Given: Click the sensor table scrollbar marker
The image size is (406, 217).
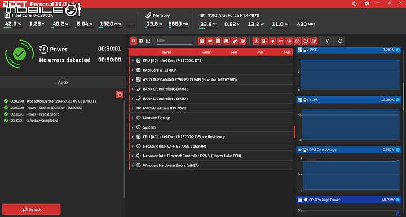Looking at the screenshot, I should 294,131.
